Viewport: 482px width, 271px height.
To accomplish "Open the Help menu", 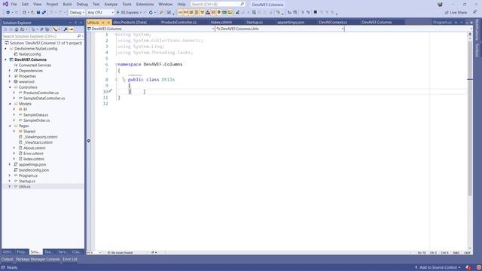I will tap(182, 5).
